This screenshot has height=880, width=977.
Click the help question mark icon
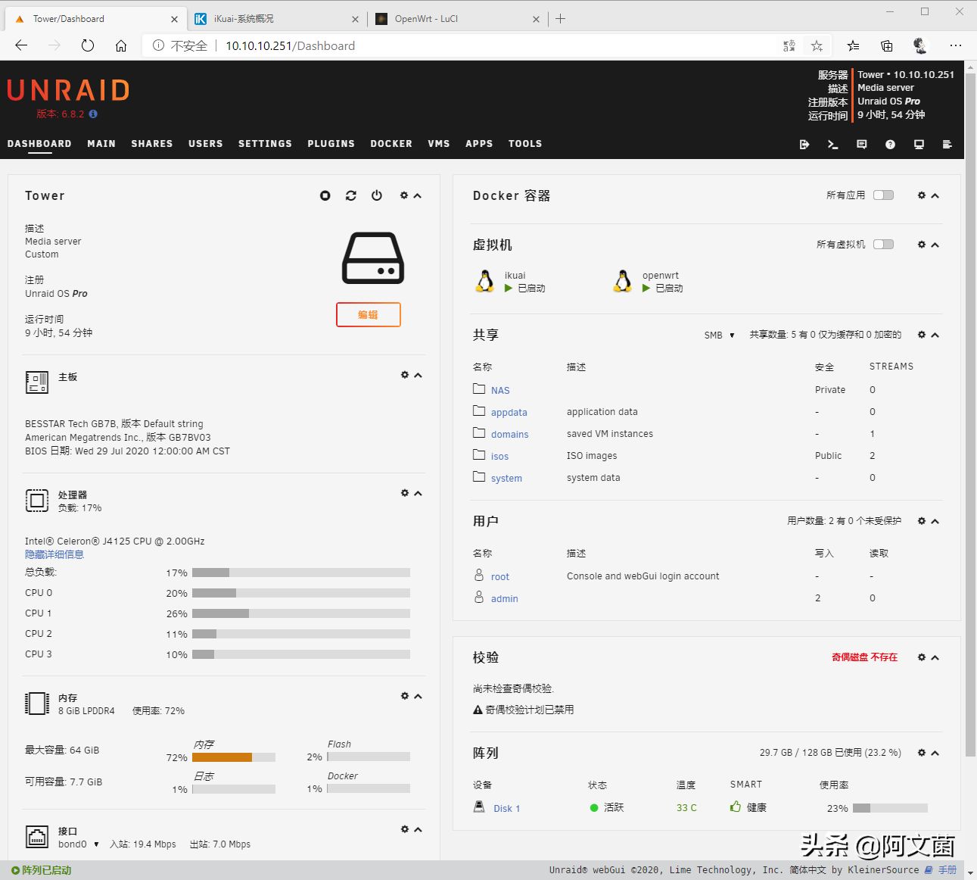click(x=891, y=145)
